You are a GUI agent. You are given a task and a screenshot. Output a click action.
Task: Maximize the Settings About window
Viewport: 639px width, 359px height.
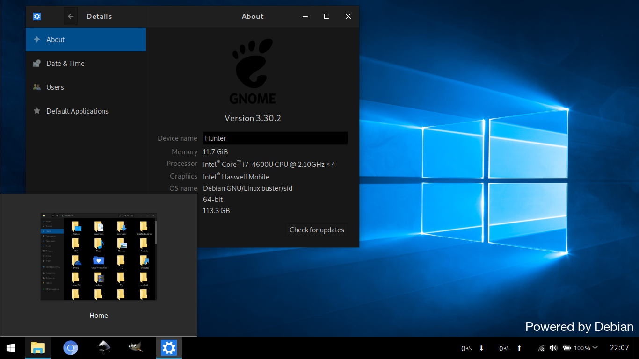[327, 16]
